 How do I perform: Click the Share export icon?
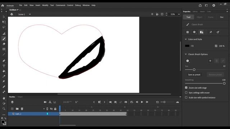coord(200,5)
